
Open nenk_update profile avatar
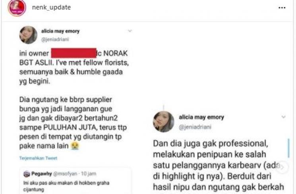coord(17,8)
